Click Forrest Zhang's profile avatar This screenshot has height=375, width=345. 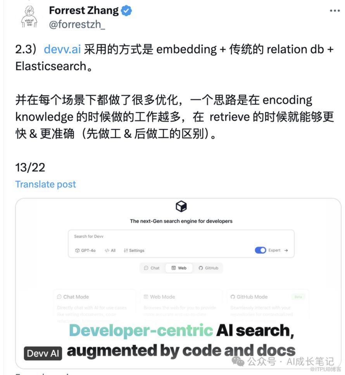point(29,17)
